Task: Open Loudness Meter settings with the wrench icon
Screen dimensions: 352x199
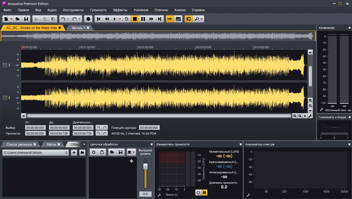Action: point(159,195)
